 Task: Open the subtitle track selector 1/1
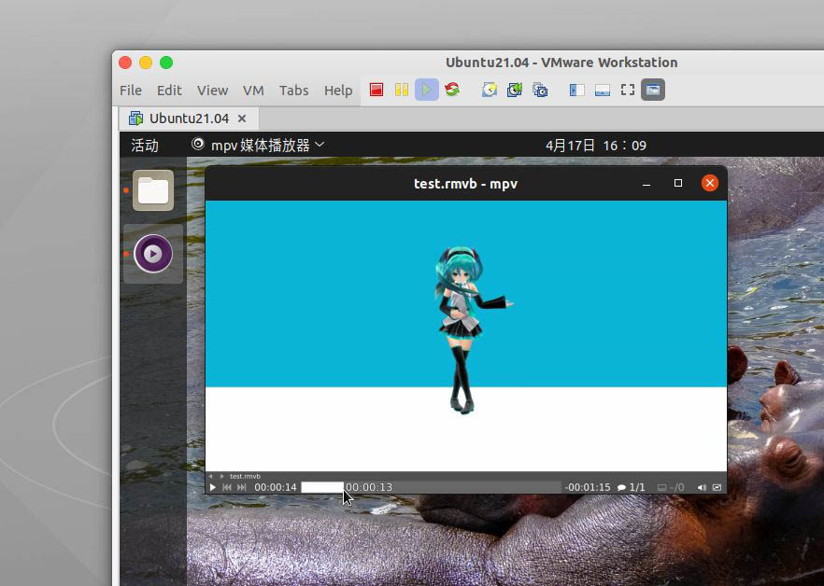coord(632,487)
